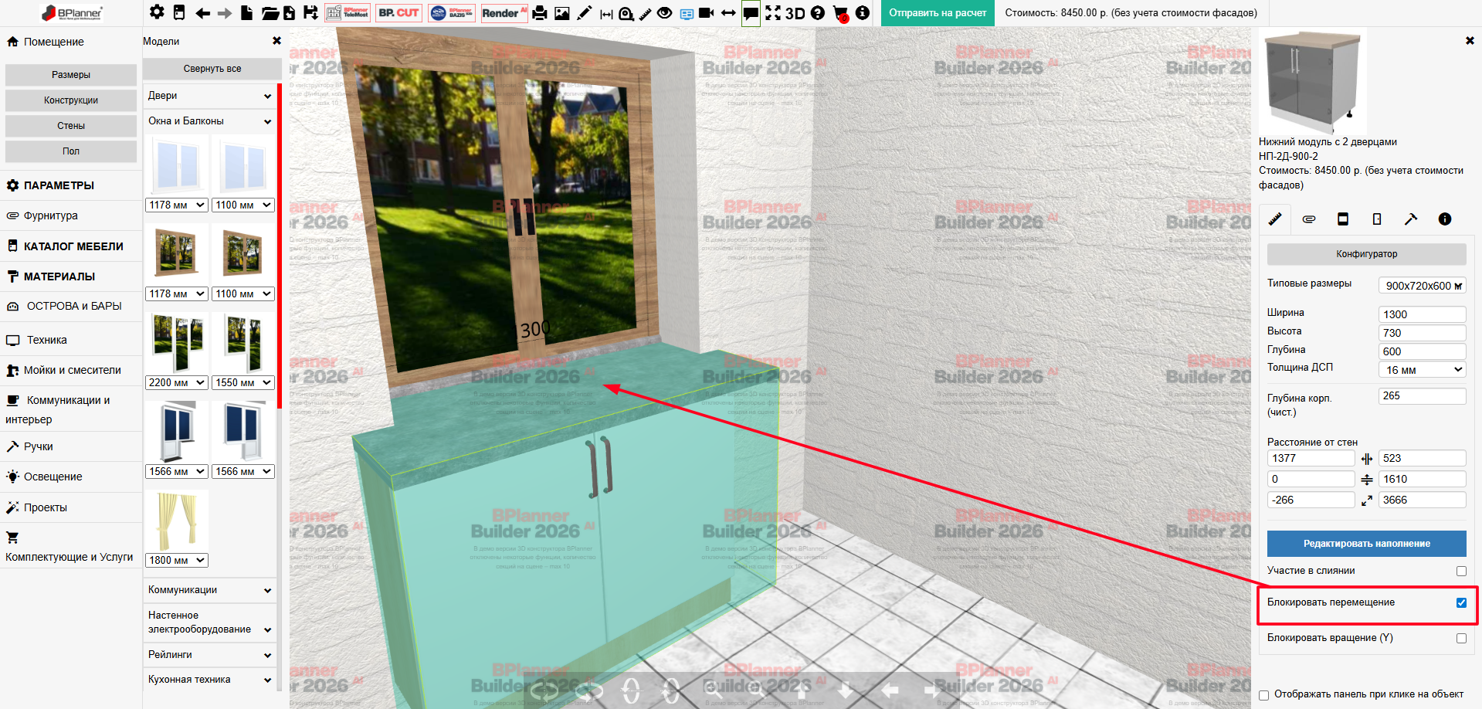Enable Отображать панель при клике на объект
Image resolution: width=1482 pixels, height=709 pixels.
tap(1264, 695)
